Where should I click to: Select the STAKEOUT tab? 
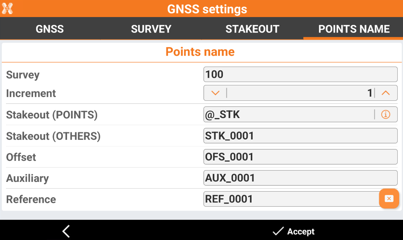tap(252, 29)
